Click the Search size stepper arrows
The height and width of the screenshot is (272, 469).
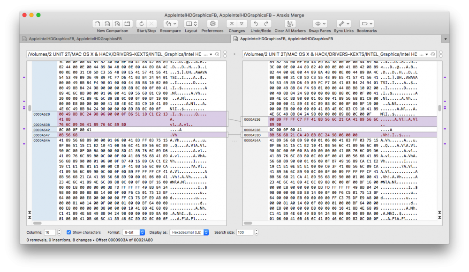coord(257,232)
